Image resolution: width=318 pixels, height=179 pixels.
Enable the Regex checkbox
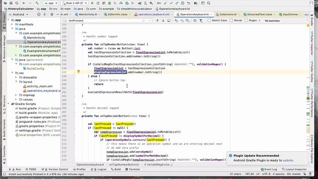[246, 20]
